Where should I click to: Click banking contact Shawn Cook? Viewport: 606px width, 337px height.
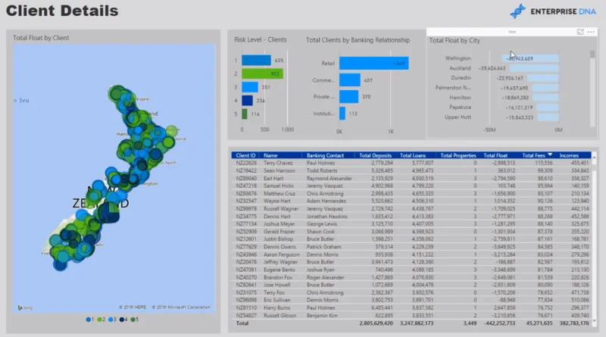pos(320,232)
